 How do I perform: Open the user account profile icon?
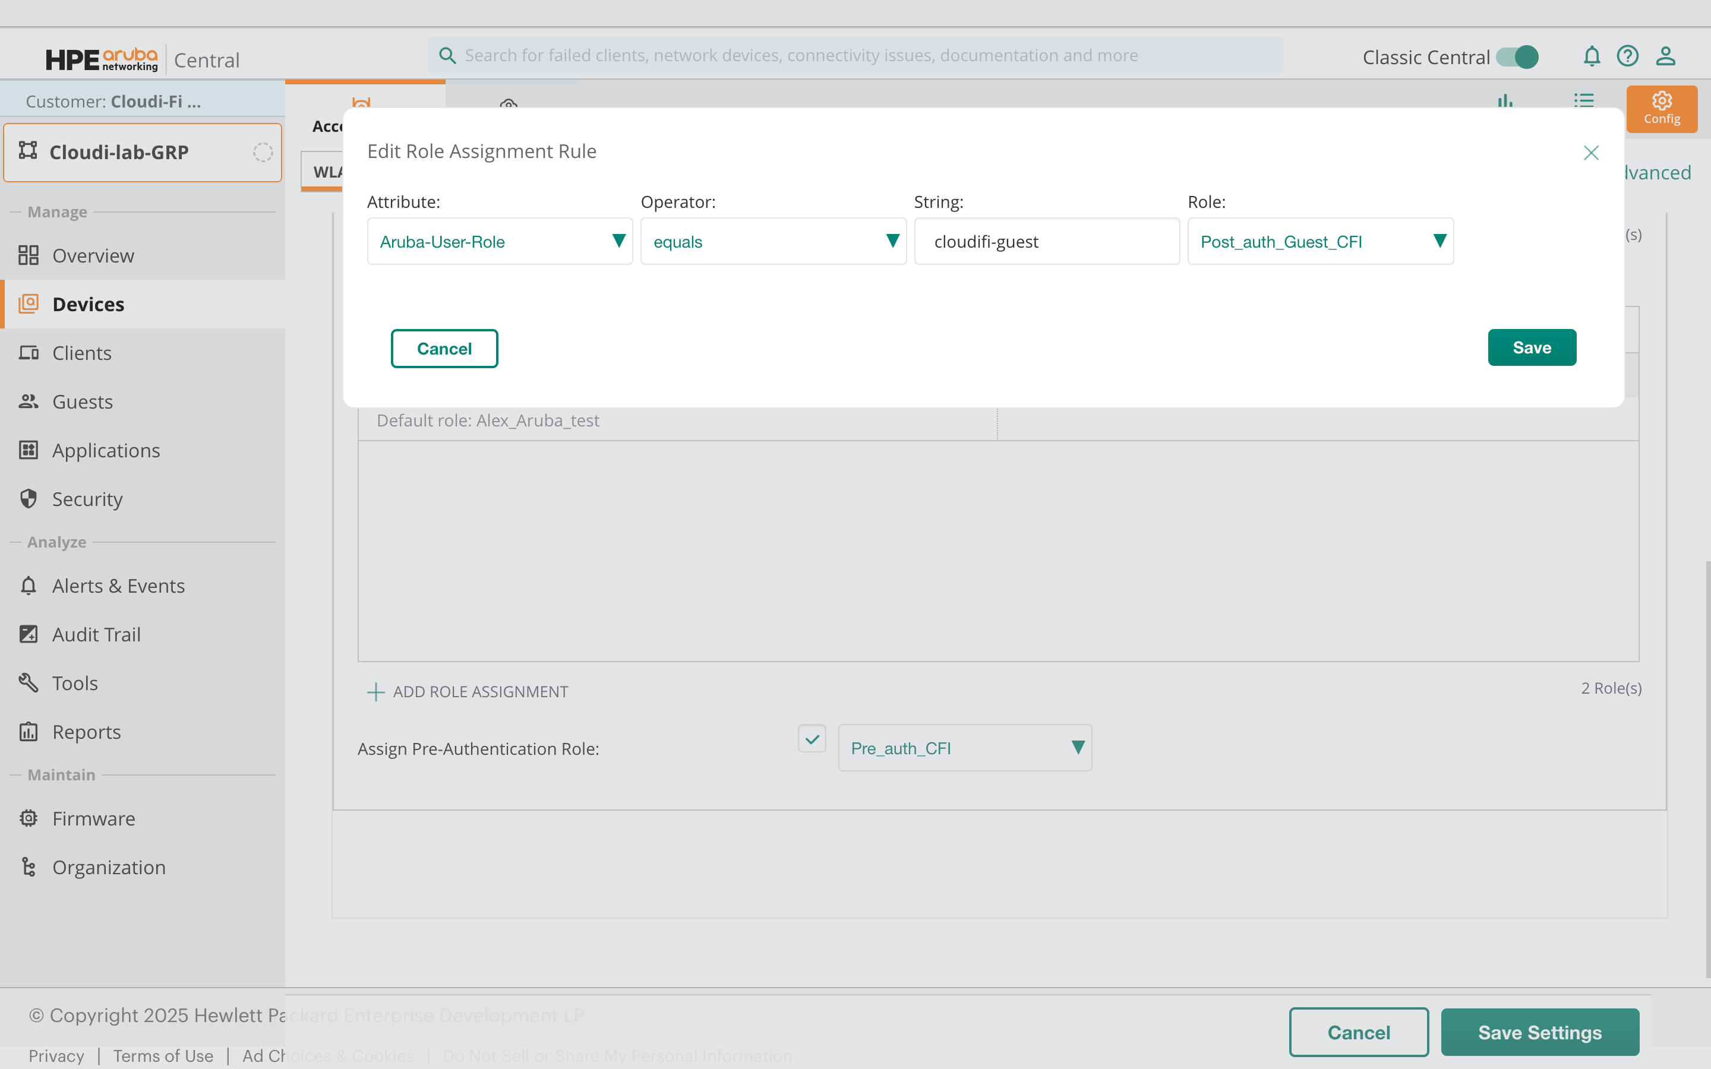point(1665,56)
